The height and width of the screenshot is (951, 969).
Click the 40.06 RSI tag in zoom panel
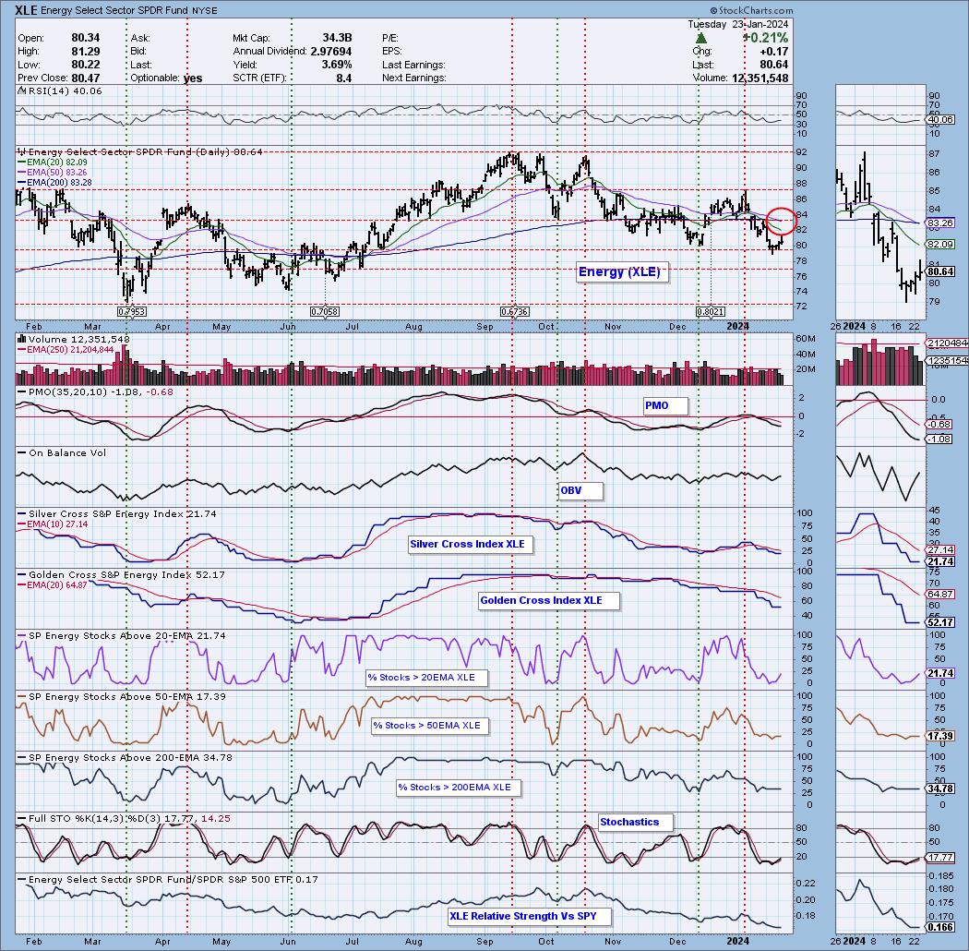[x=940, y=120]
